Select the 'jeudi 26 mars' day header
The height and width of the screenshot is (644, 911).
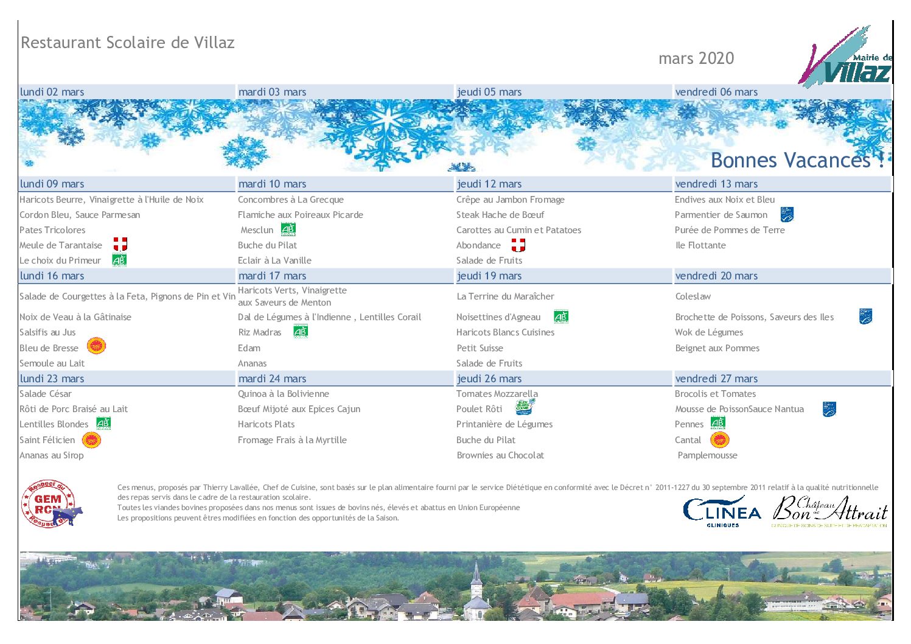click(x=564, y=379)
